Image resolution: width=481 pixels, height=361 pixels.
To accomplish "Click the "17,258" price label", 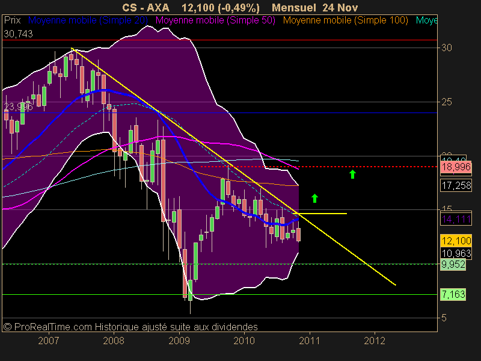I will 456,185.
